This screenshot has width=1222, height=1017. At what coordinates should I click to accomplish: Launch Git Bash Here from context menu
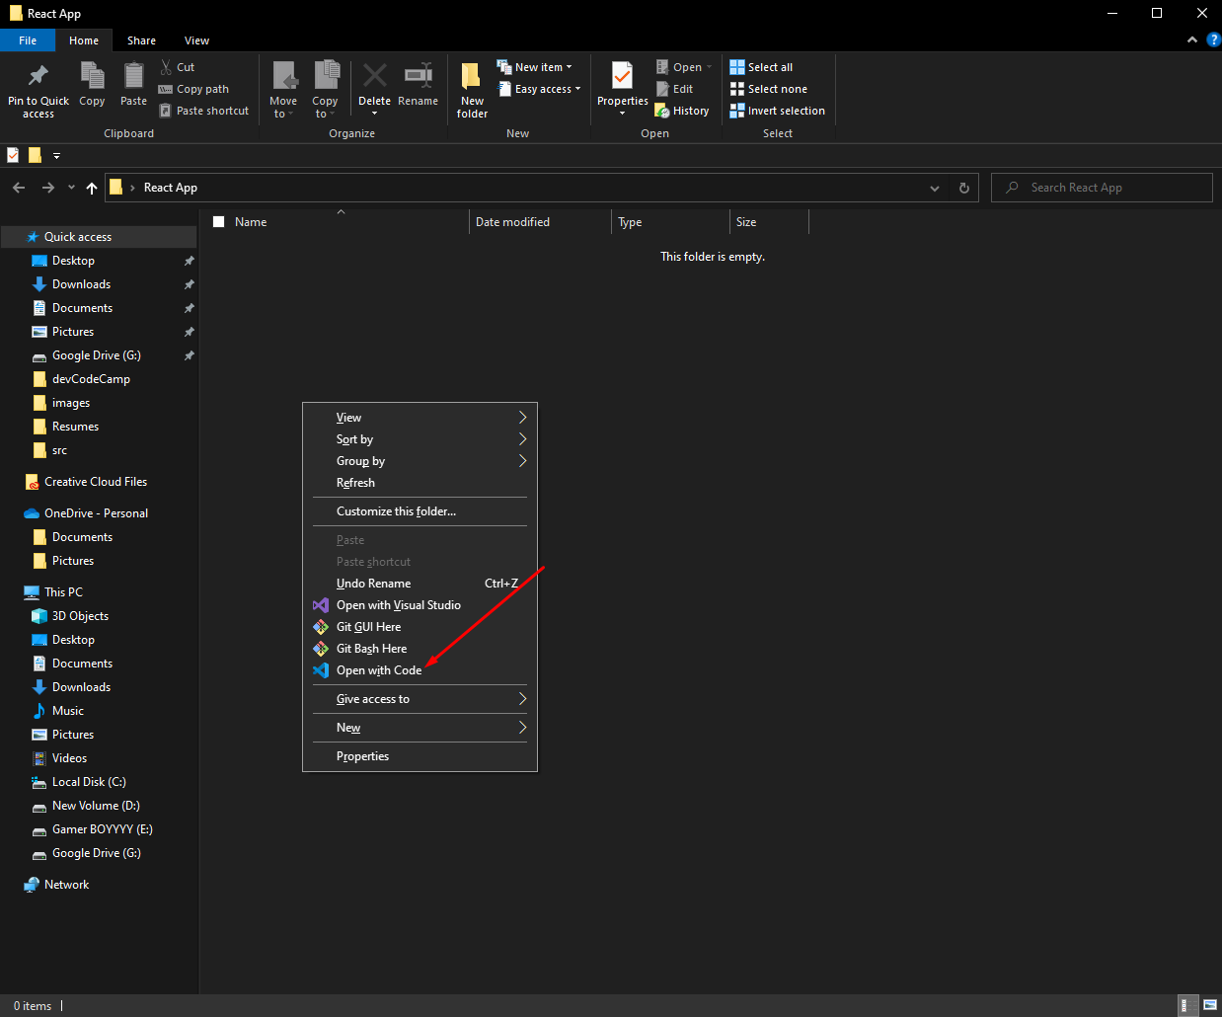pyautogui.click(x=371, y=649)
